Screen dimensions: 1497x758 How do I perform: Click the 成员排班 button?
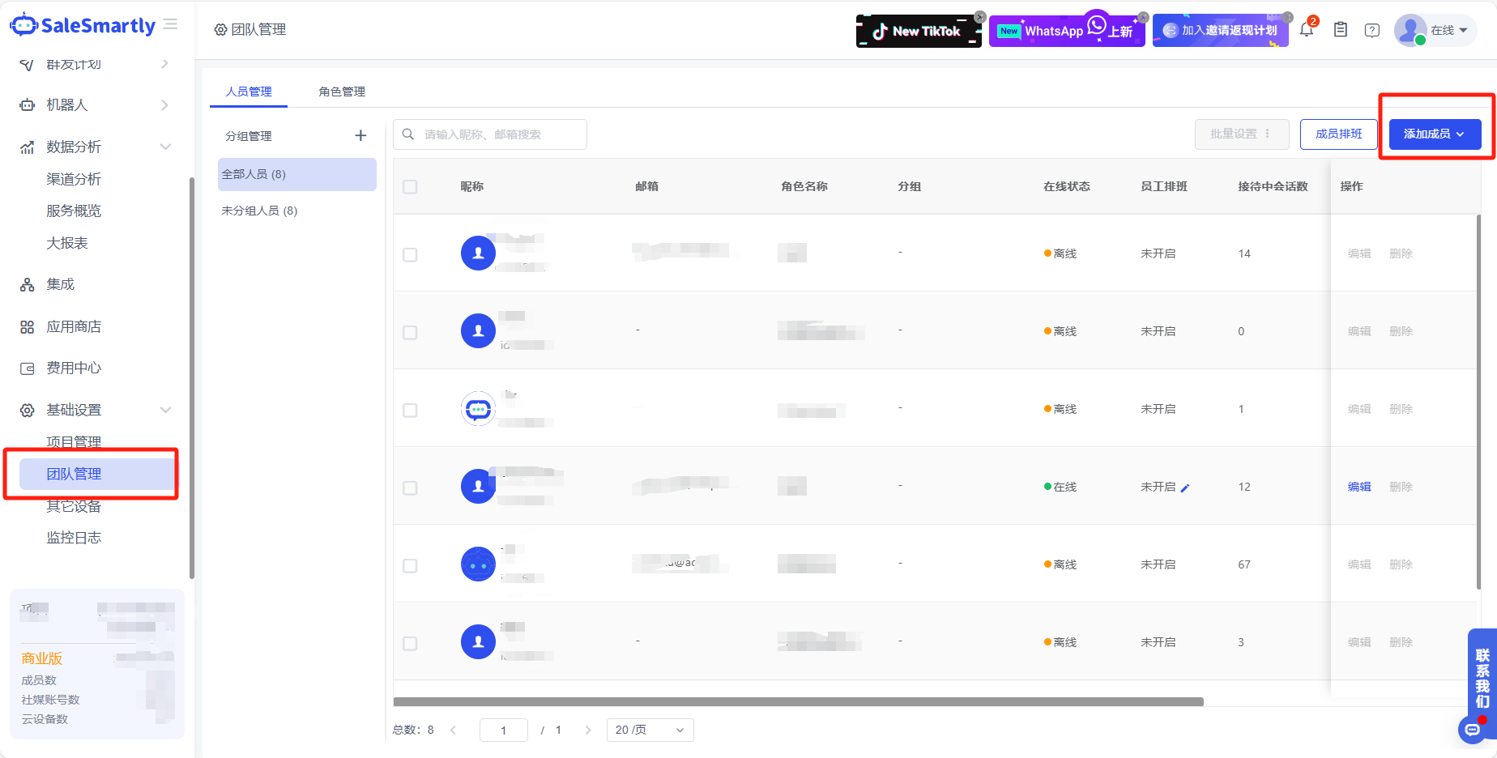[1339, 134]
